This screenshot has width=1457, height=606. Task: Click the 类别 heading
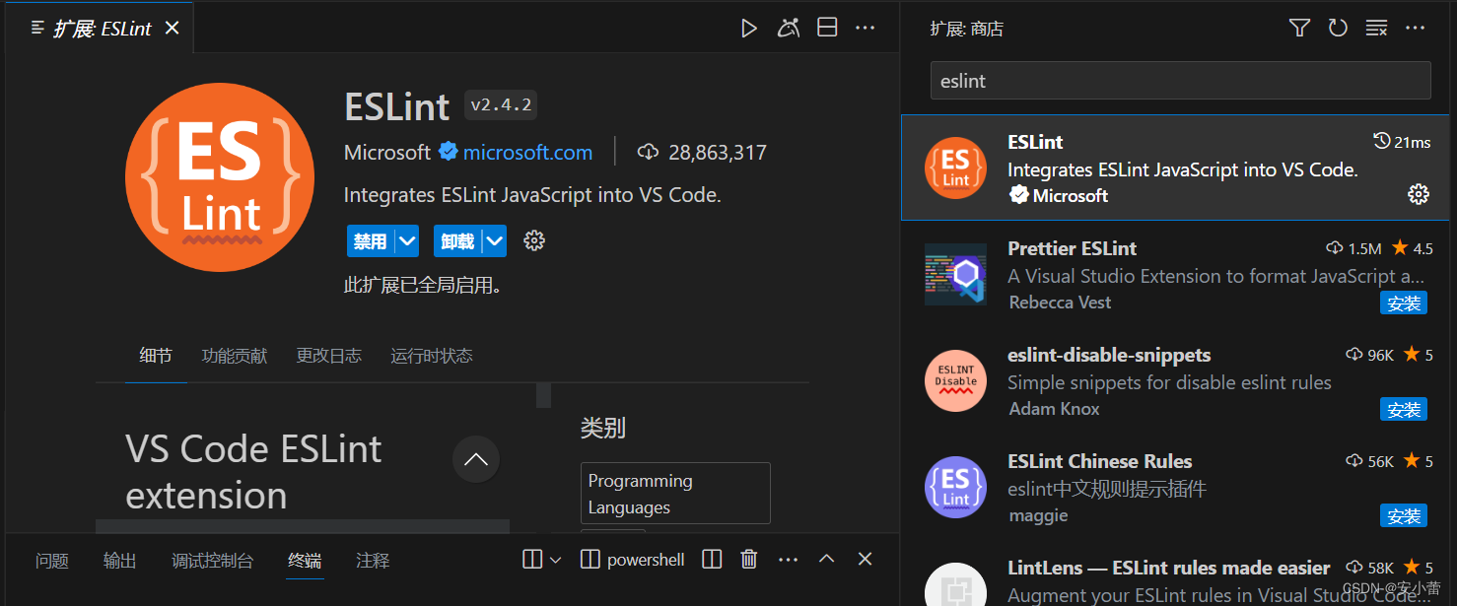pyautogui.click(x=603, y=428)
